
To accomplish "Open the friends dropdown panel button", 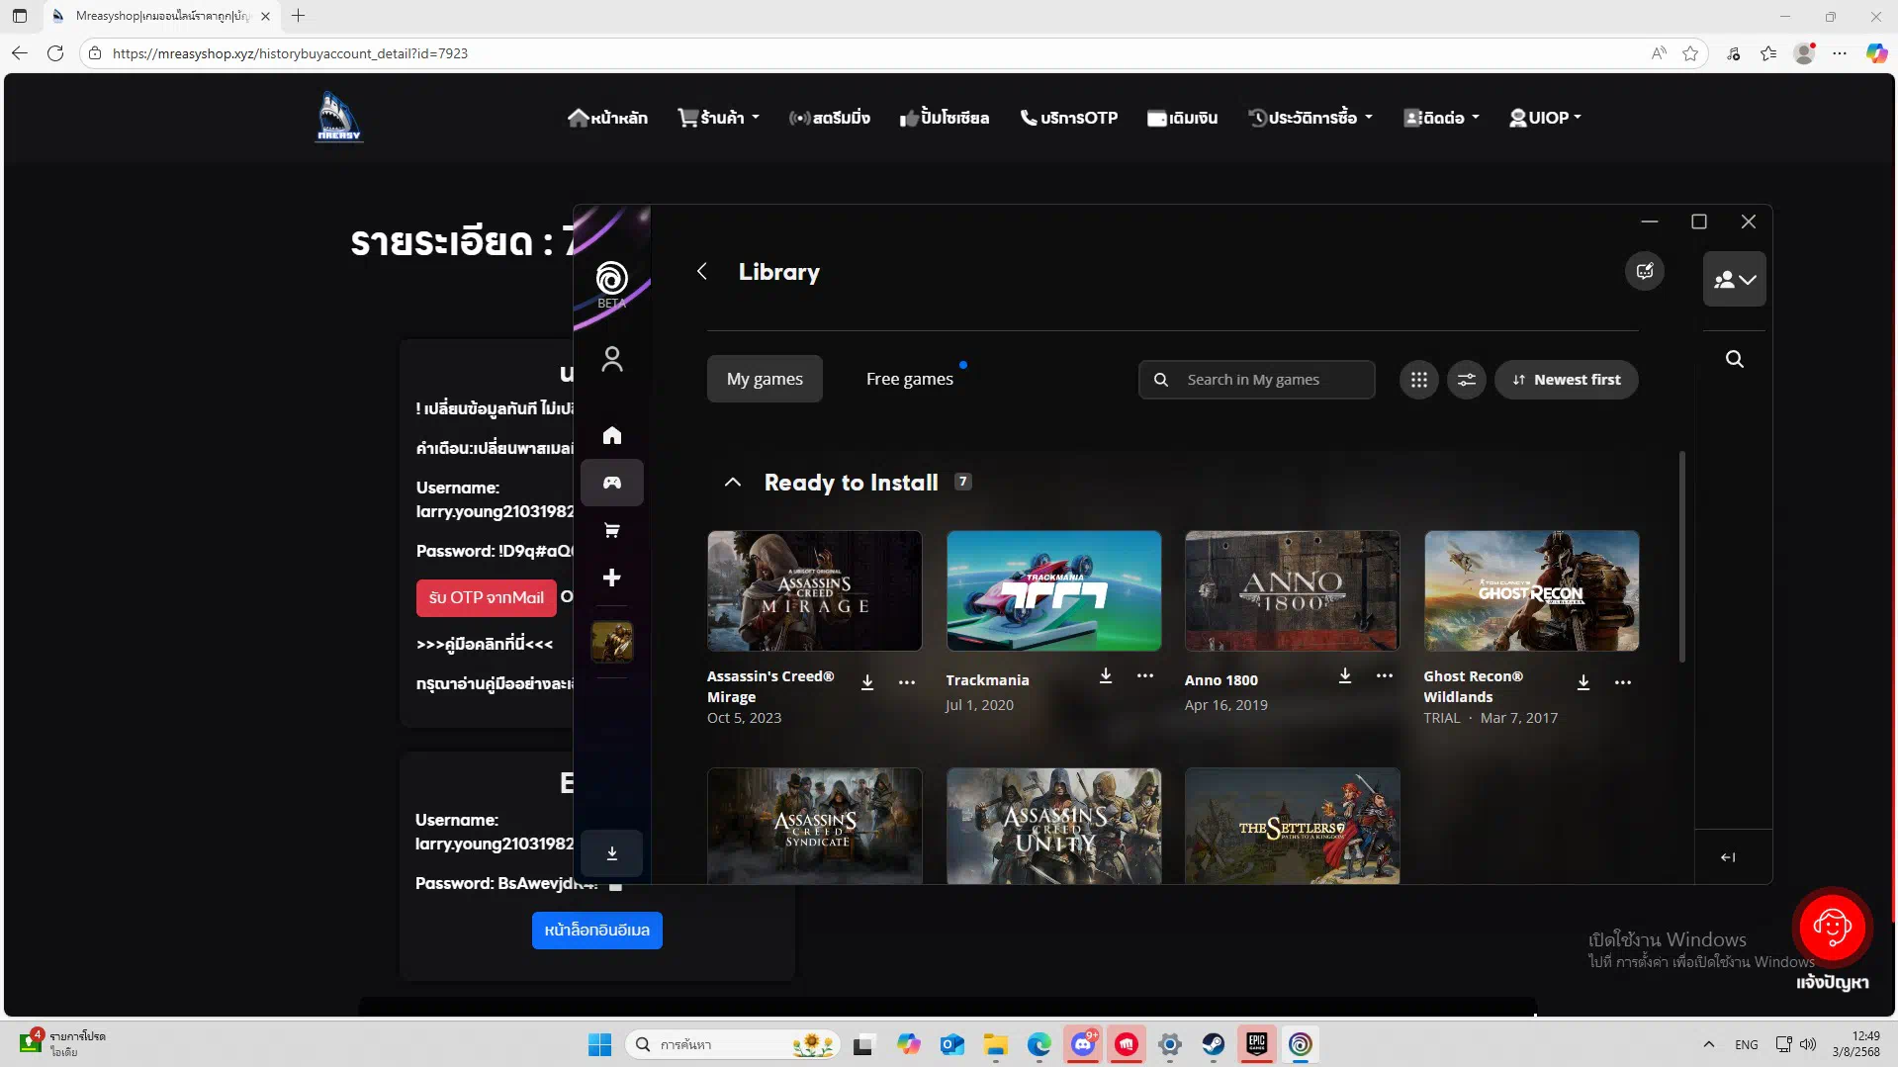I will [1735, 280].
